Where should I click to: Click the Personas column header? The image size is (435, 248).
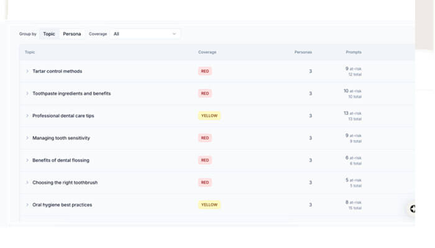coord(303,52)
